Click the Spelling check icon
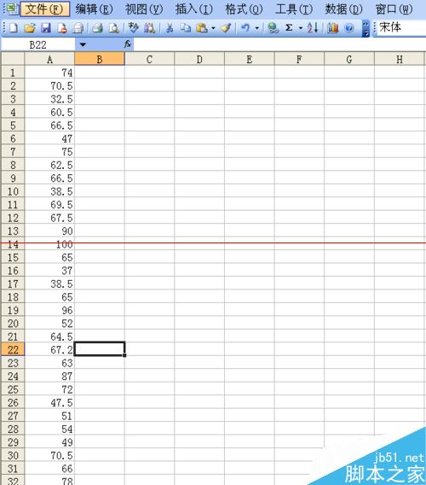This screenshot has width=426, height=485. click(134, 28)
